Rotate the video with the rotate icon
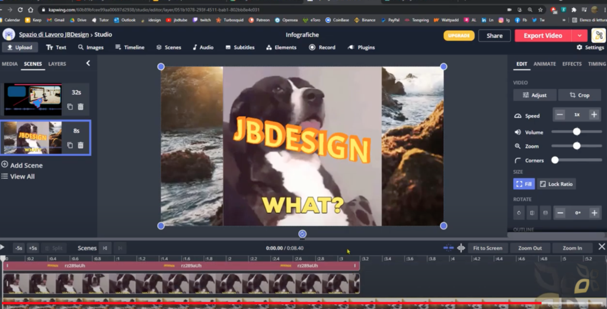Image resolution: width=607 pixels, height=309 pixels. click(x=519, y=212)
